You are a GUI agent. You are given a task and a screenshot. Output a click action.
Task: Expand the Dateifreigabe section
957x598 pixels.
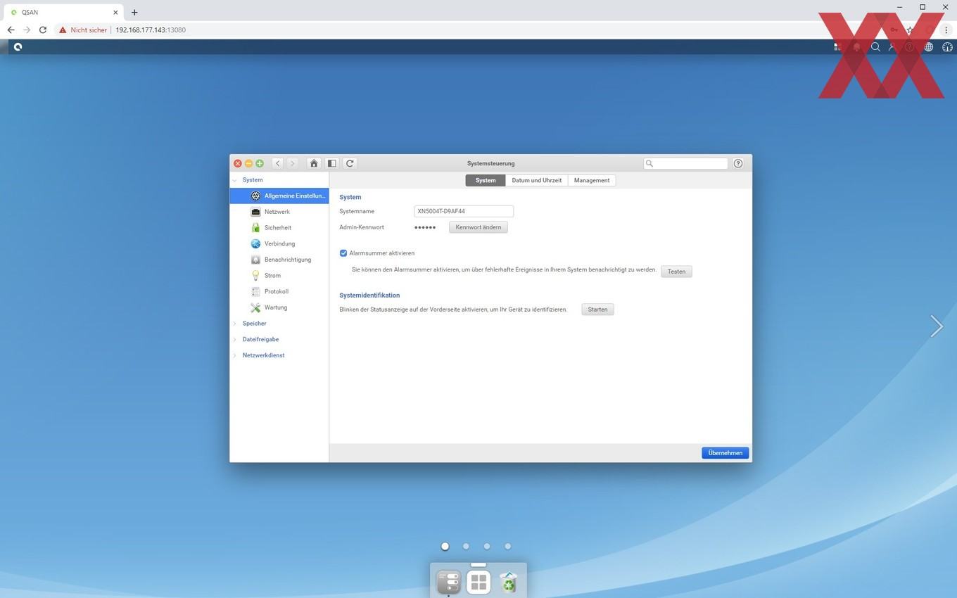point(235,340)
